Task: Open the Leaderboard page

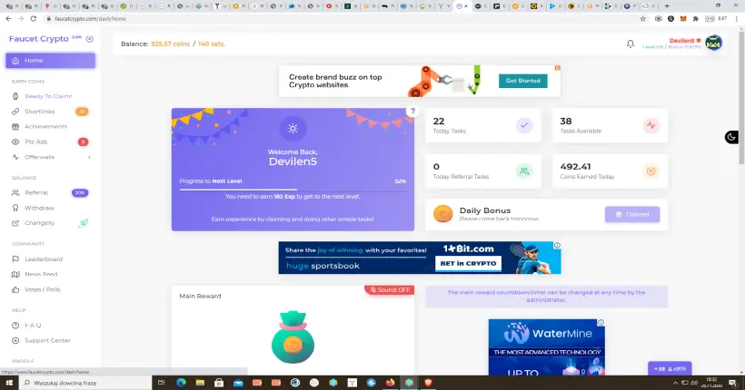Action: point(44,259)
